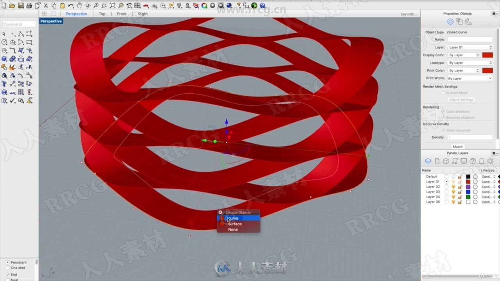
Task: Select the Persistent osnap radio button
Action: (8, 262)
